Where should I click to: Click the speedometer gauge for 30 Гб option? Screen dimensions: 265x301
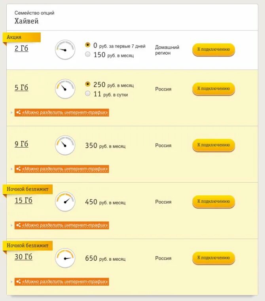tap(65, 258)
